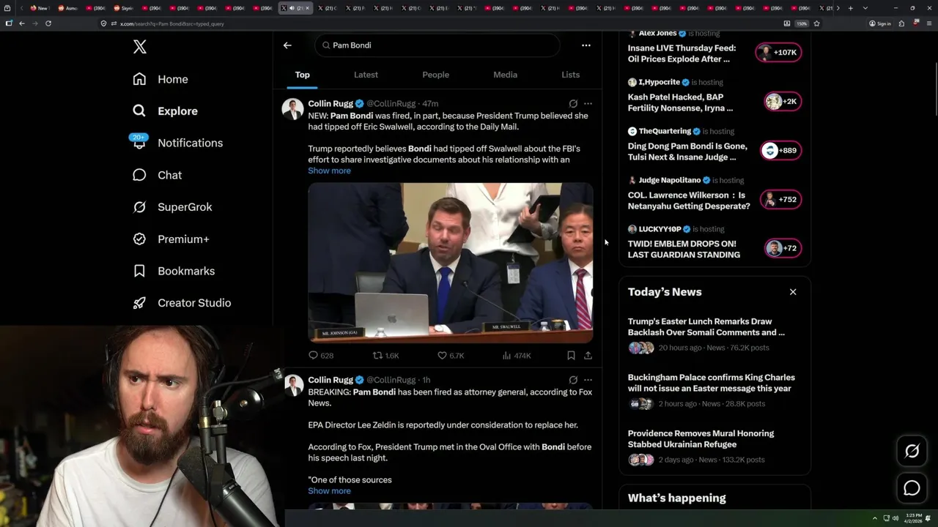
Task: Open the floating messages button
Action: coord(912,488)
